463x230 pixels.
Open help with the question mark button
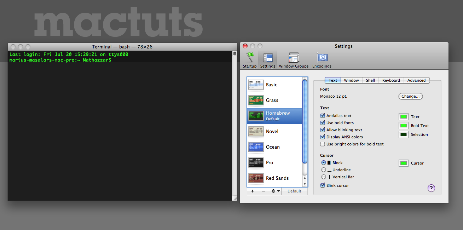click(x=431, y=188)
